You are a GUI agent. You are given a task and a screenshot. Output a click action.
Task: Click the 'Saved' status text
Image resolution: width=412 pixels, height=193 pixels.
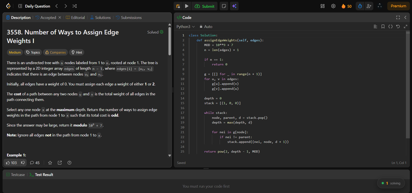pyautogui.click(x=181, y=163)
